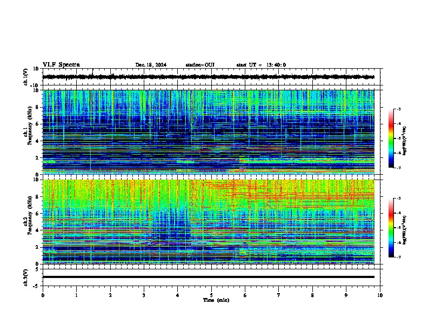The width and height of the screenshot is (428, 331).
Task: Click the ch.3(V) axis label
Action: pyautogui.click(x=26, y=277)
